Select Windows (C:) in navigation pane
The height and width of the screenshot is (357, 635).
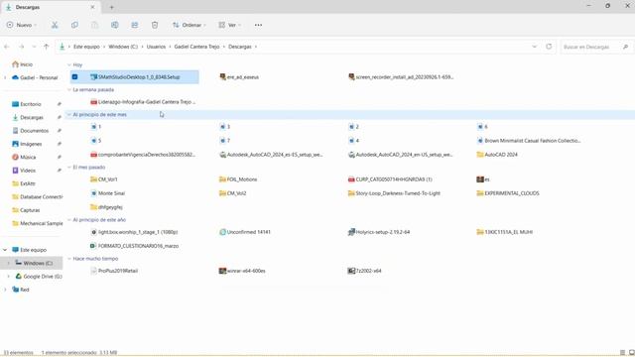coord(34,263)
